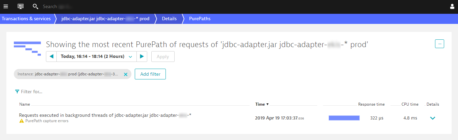458x140 pixels.
Task: Click the search magnifier icon
Action: coord(35,6)
